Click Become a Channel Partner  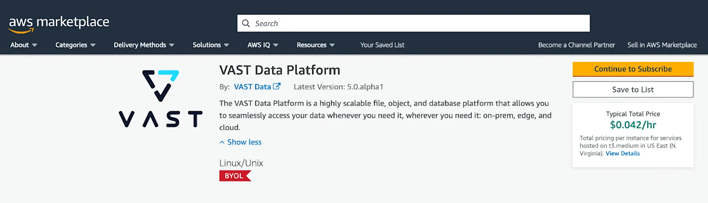(x=576, y=45)
